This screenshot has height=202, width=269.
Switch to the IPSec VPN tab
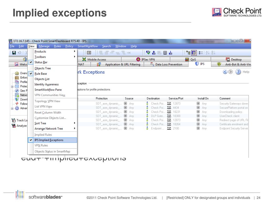pos(146,59)
